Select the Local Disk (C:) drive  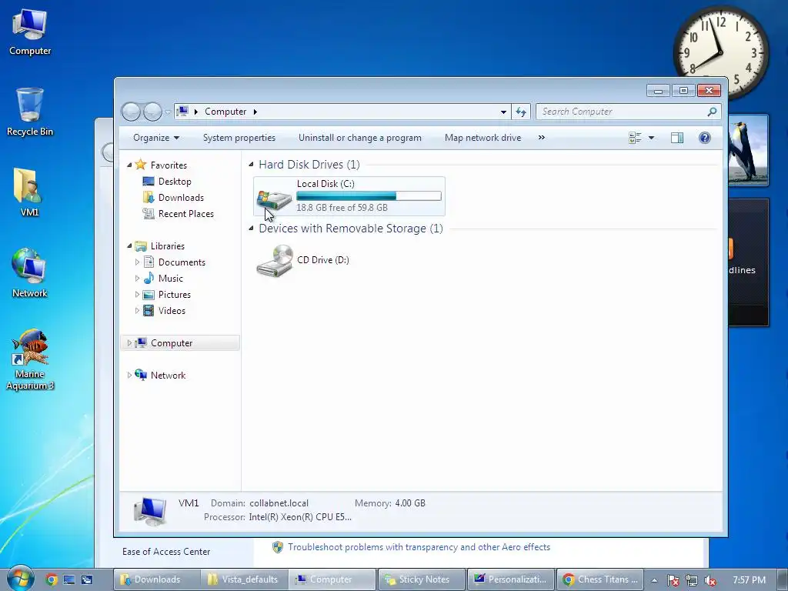[349, 196]
